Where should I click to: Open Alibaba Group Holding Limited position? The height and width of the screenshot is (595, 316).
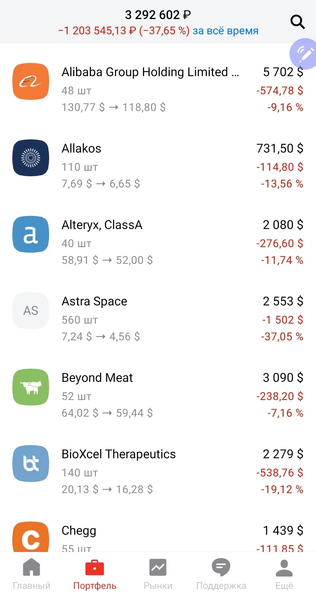pos(150,72)
